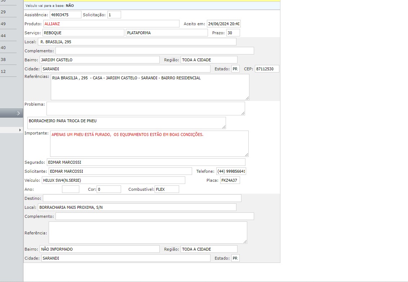Screen dimensions: 408x282
Task: Select the Prazo field containing 30
Action: (233, 33)
